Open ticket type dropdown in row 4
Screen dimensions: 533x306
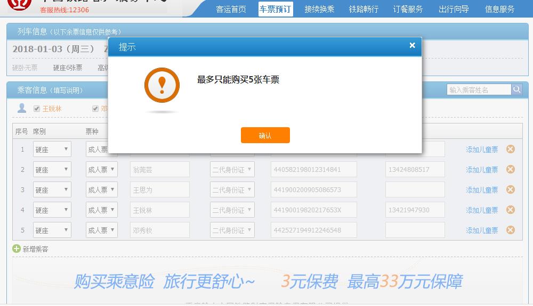click(x=102, y=210)
